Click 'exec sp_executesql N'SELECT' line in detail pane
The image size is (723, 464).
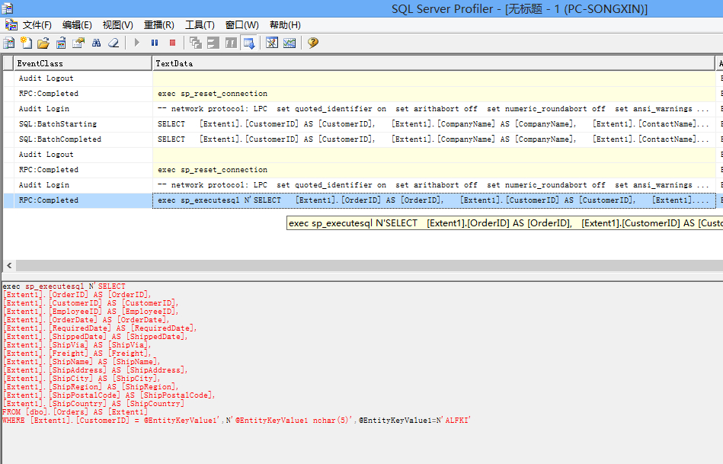[64, 286]
